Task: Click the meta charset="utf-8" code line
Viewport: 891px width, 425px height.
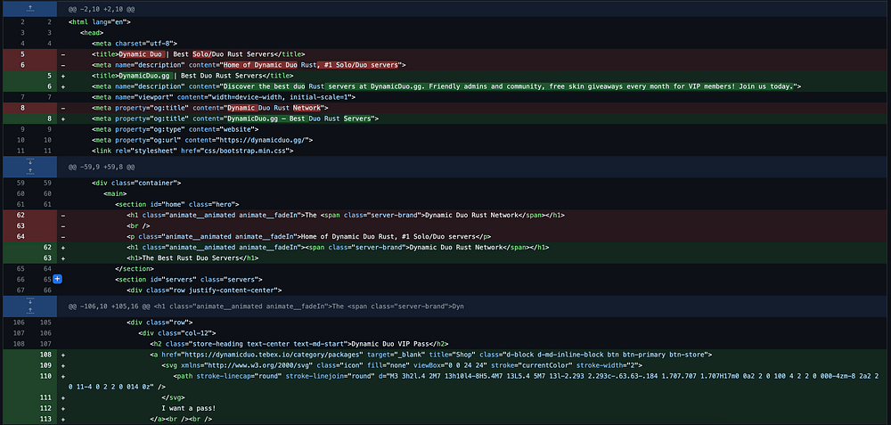Action: click(135, 44)
